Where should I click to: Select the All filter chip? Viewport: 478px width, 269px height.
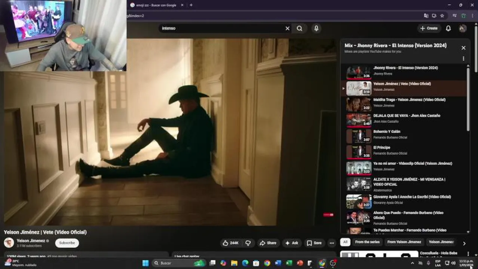tap(345, 242)
